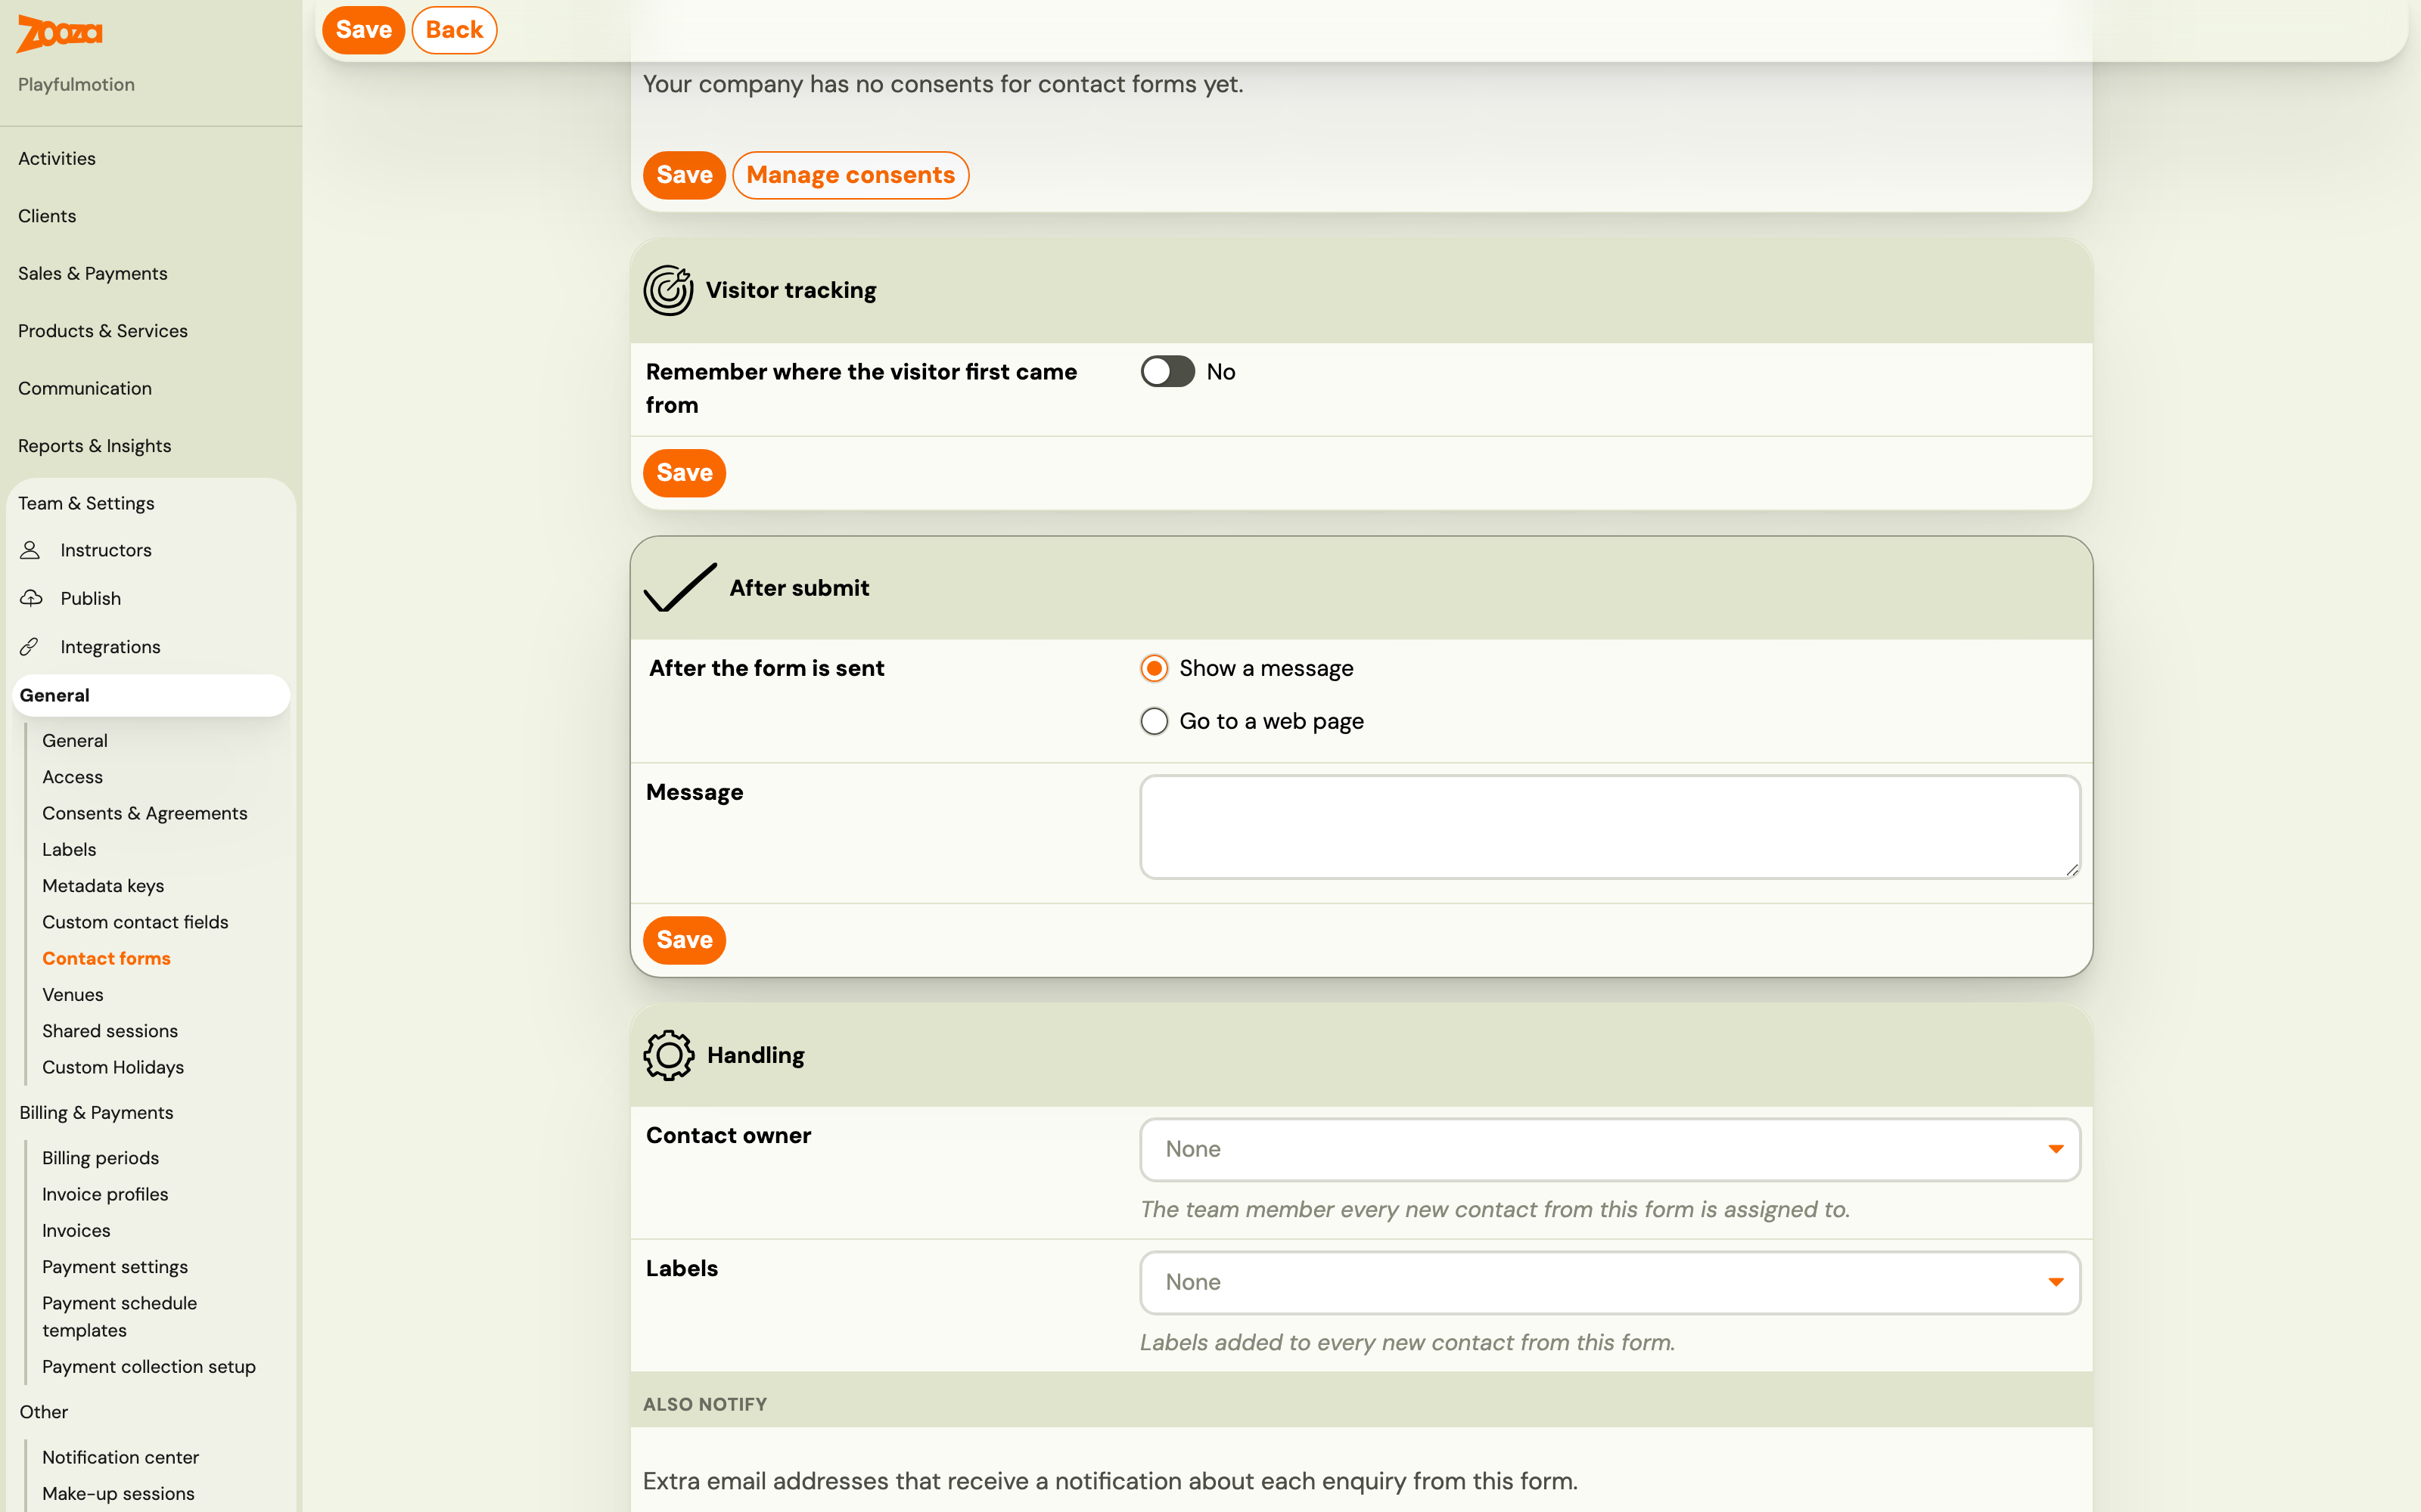Go to Billing periods

click(100, 1158)
